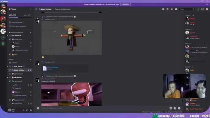Toggle headphones deafen in user panel

[27, 110]
